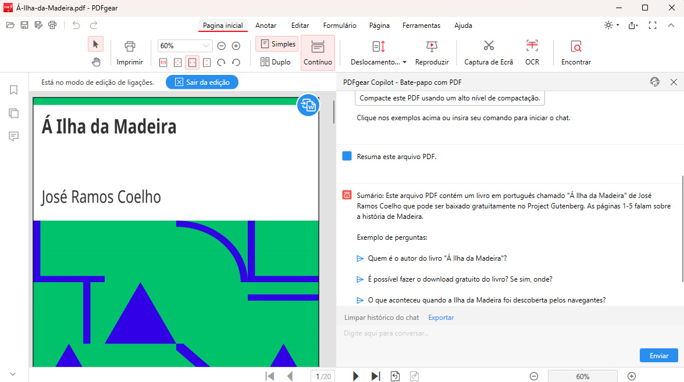Undo the last action
Image resolution: width=684 pixels, height=382 pixels.
coord(76,26)
